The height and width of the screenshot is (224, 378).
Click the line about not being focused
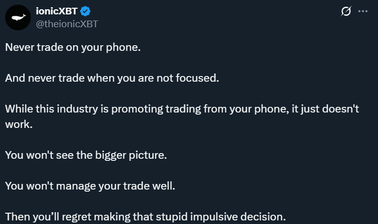pyautogui.click(x=112, y=78)
